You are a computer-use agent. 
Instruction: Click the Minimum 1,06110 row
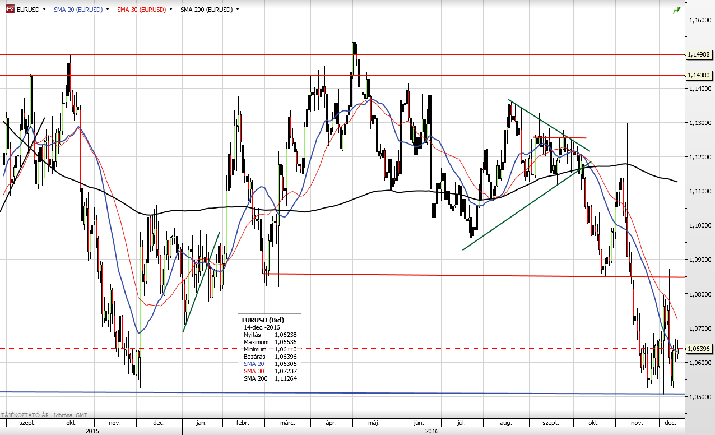270,349
